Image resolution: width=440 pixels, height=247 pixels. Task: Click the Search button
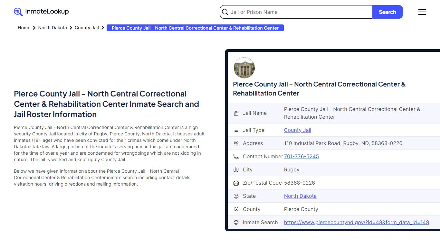(387, 12)
